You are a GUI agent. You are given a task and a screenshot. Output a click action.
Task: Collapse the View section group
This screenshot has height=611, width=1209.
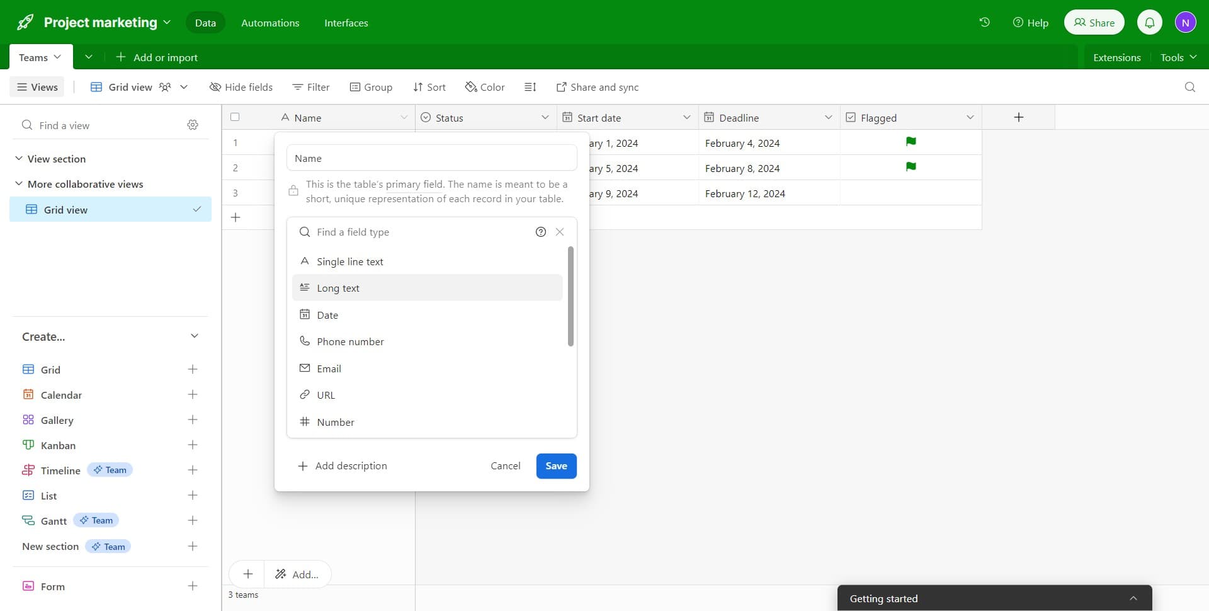(x=18, y=159)
